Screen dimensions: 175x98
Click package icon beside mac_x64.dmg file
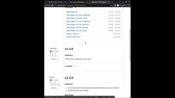tap(67, 27)
